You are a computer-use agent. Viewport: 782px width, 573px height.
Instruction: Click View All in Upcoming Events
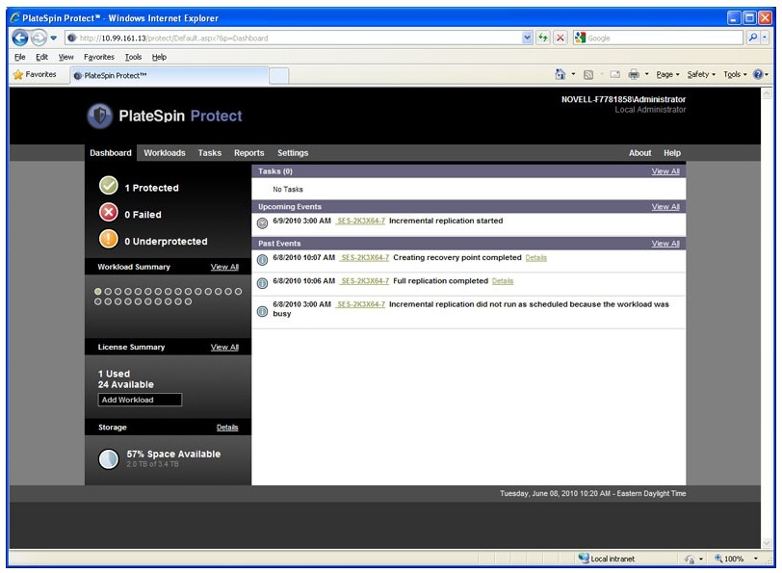point(665,206)
